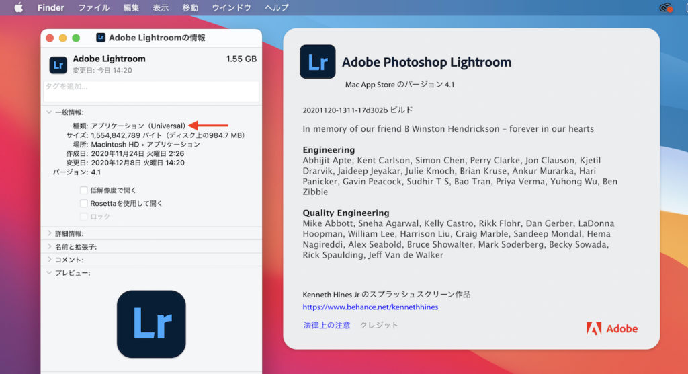Click the 変更日: 今日 14:20 subtitle
This screenshot has width=688, height=374.
[x=102, y=71]
